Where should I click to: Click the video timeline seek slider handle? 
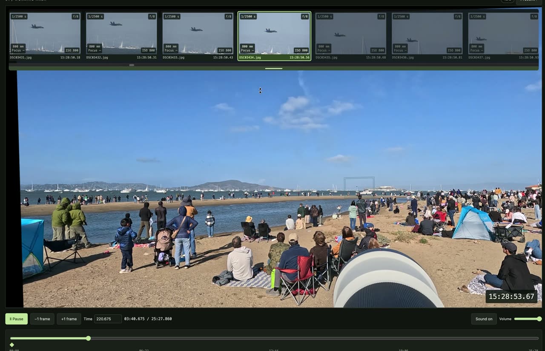(x=89, y=338)
